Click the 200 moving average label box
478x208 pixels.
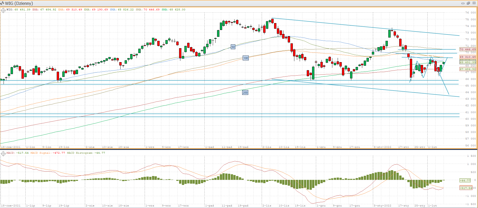[x=245, y=93]
